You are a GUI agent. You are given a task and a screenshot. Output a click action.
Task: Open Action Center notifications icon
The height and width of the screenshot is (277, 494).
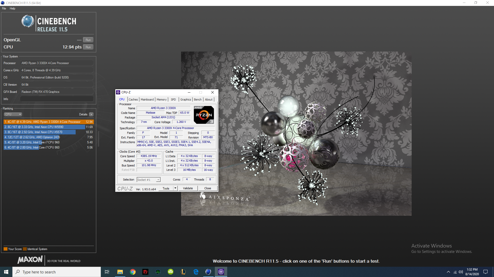click(x=486, y=272)
